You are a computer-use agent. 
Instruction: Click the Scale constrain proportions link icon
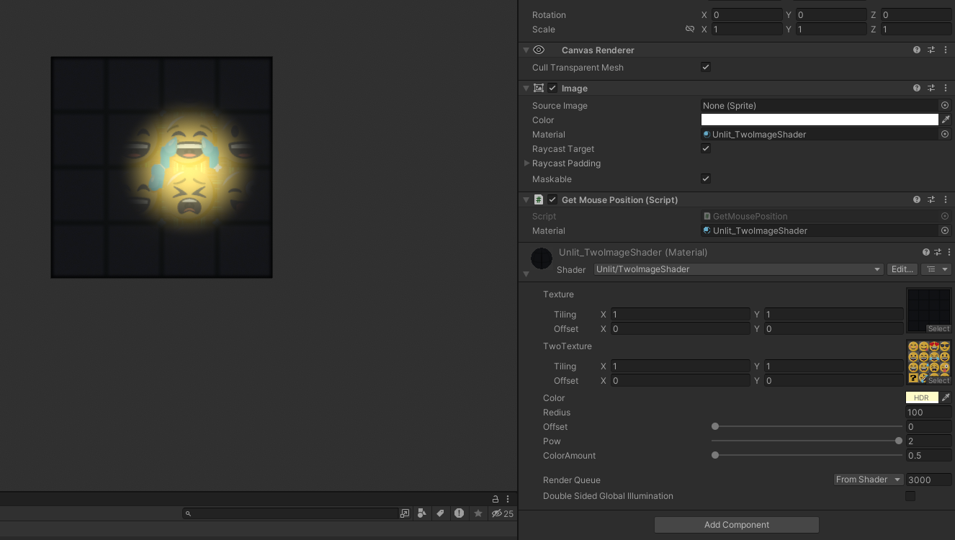[690, 29]
